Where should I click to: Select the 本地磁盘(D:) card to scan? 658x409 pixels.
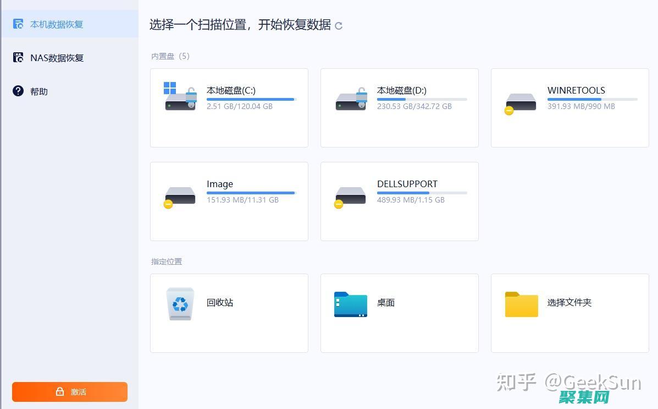point(399,107)
